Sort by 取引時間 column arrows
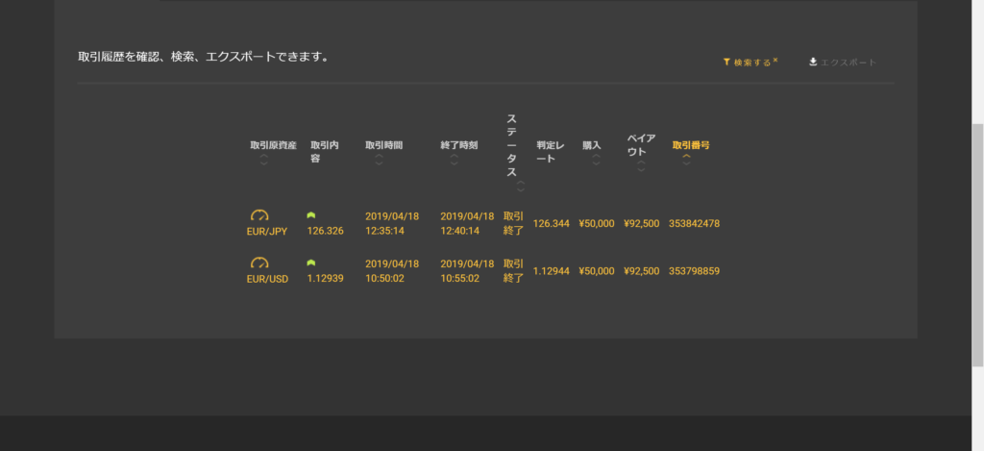This screenshot has height=451, width=984. [379, 161]
